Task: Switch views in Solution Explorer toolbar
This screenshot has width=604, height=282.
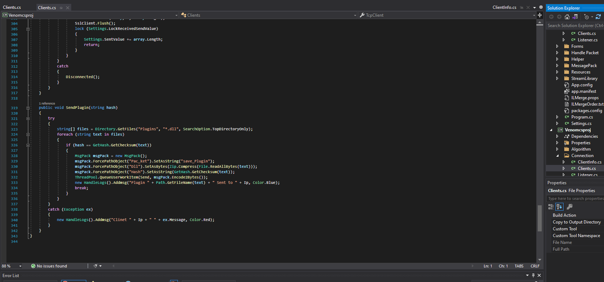Action: click(x=575, y=16)
